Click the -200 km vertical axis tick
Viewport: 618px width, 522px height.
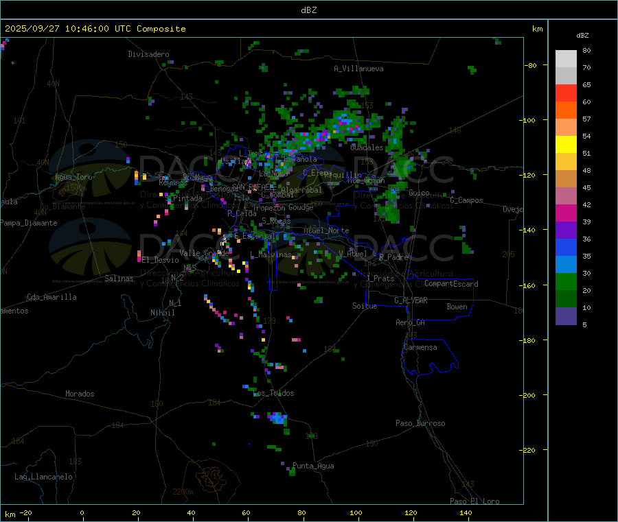pos(528,395)
